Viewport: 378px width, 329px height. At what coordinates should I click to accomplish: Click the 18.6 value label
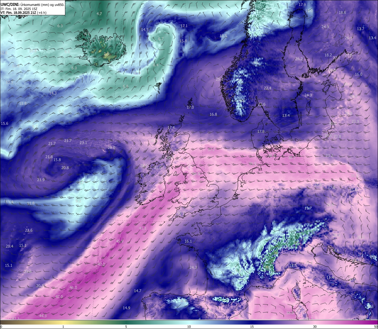click(x=342, y=13)
